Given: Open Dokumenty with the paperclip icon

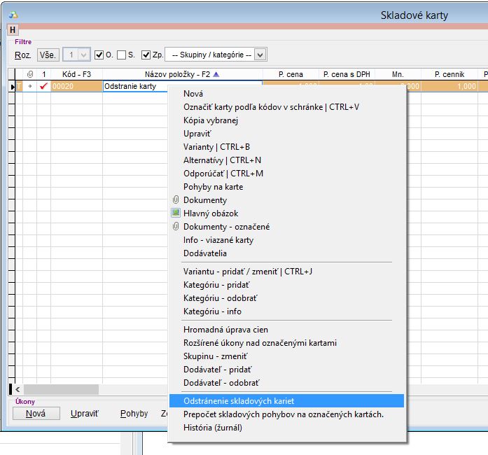Looking at the screenshot, I should click(204, 200).
